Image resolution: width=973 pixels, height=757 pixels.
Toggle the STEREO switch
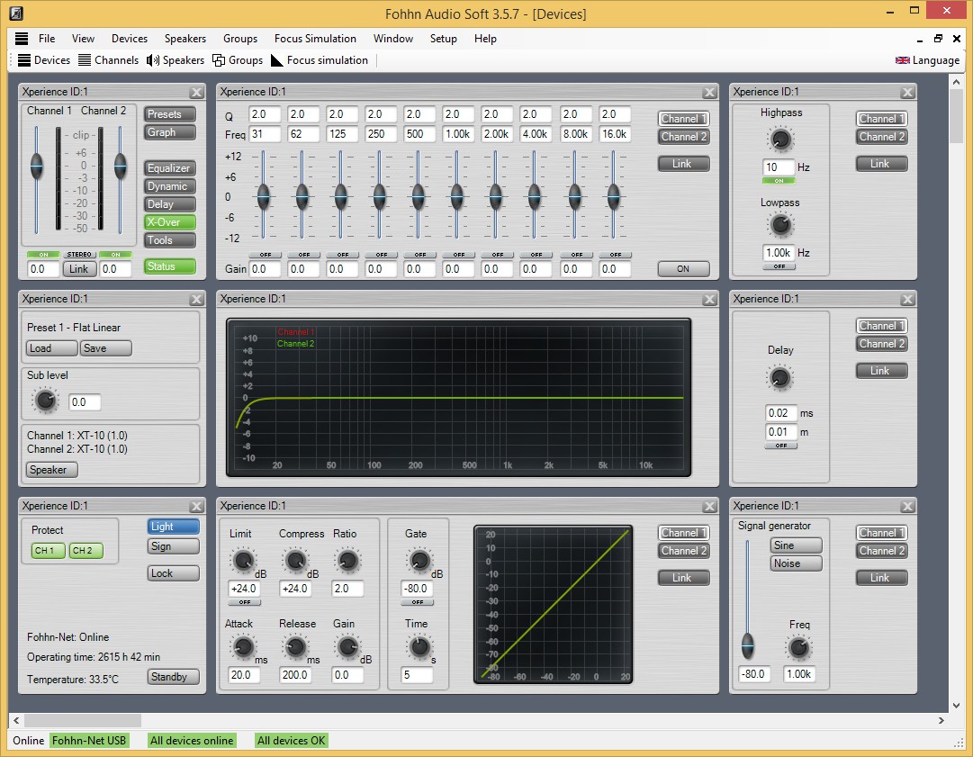[x=79, y=255]
